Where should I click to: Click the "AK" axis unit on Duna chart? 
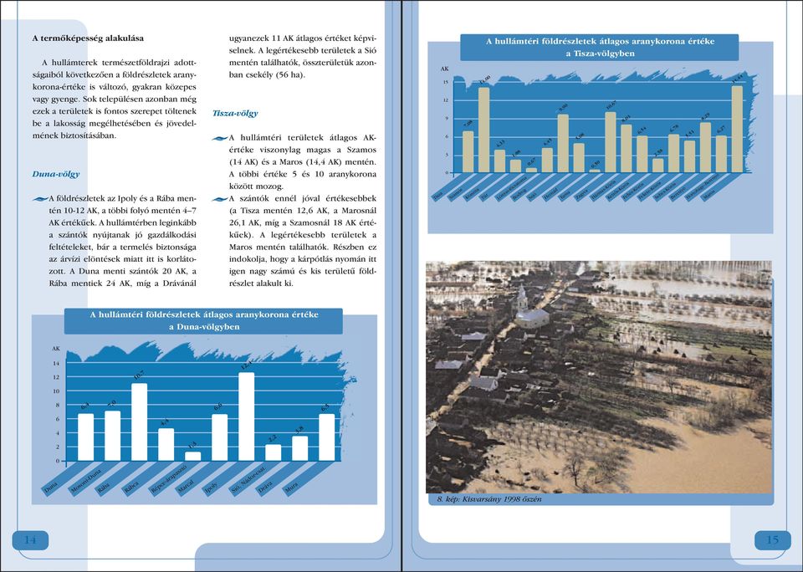pyautogui.click(x=56, y=349)
